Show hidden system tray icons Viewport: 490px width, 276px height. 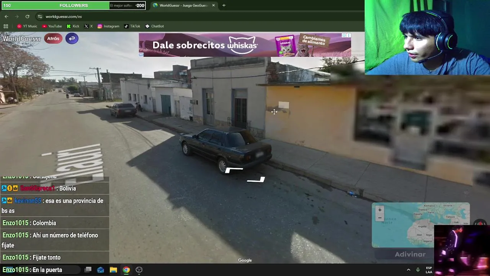click(408, 270)
